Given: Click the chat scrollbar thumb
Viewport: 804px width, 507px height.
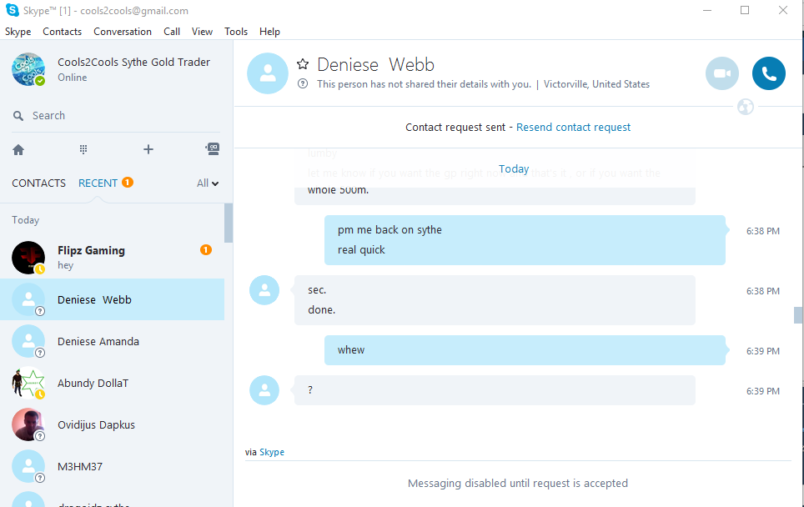Looking at the screenshot, I should coord(798,315).
